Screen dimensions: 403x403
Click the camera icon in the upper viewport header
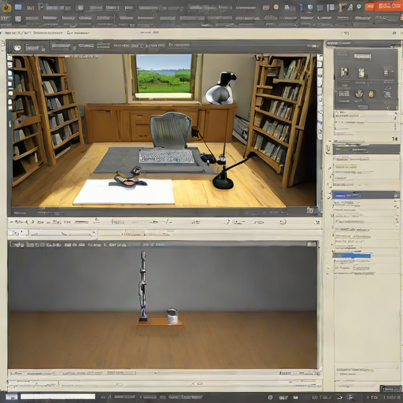[x=17, y=48]
